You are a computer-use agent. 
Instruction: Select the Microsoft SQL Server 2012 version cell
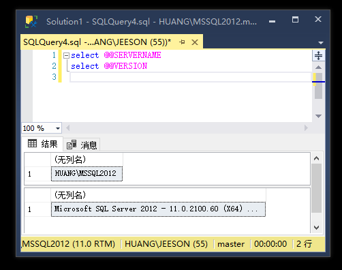pyautogui.click(x=158, y=209)
